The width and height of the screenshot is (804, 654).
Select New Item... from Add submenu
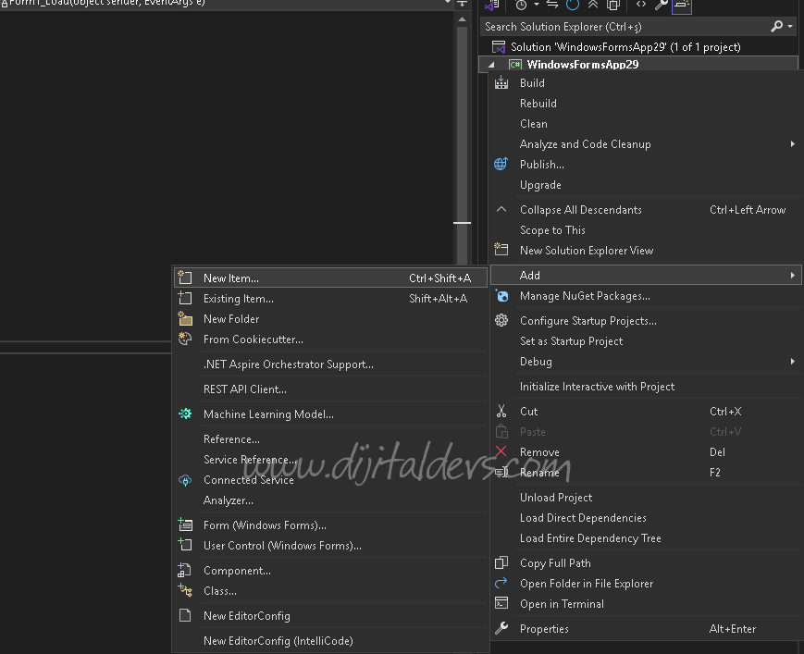click(x=231, y=278)
